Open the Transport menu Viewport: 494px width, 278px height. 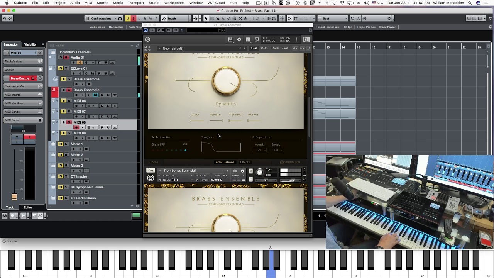[136, 3]
